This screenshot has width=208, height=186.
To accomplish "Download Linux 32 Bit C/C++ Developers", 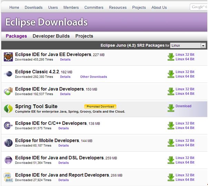I will point(185,123).
